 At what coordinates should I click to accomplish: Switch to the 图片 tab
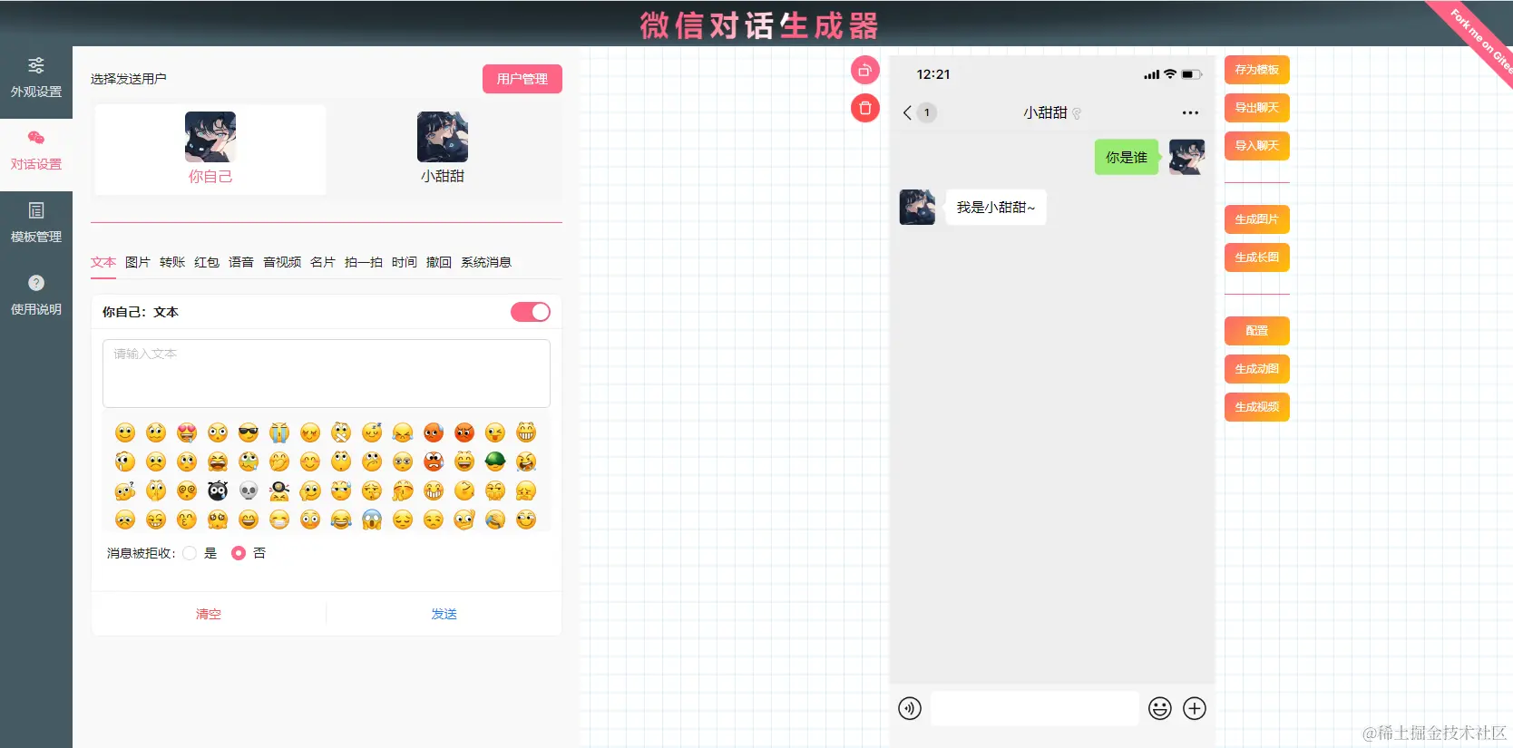138,262
